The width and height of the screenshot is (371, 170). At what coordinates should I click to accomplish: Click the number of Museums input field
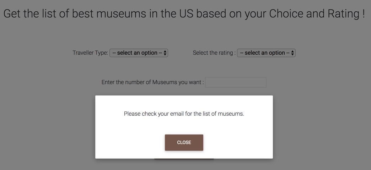(236, 82)
